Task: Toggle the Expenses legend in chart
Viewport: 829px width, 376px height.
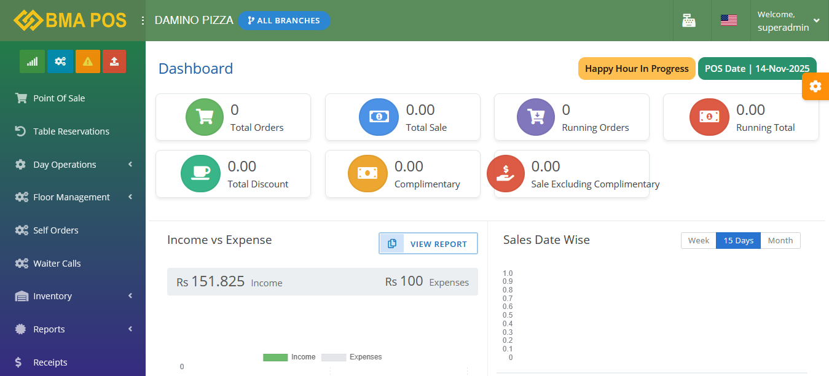Action: click(352, 357)
